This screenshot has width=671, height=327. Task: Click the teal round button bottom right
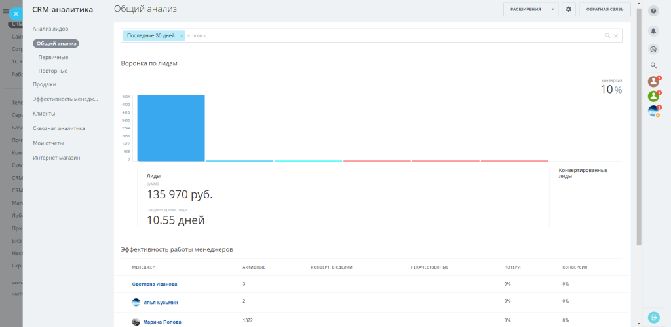654,317
